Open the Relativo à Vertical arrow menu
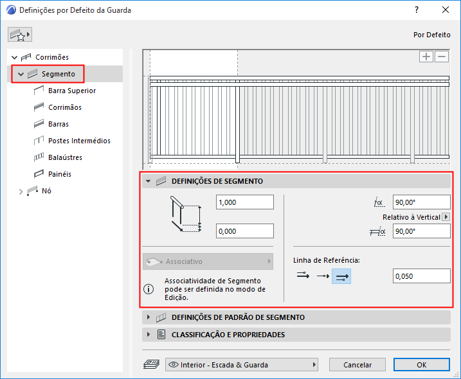Screen dimensions: 461x379 point(446,217)
